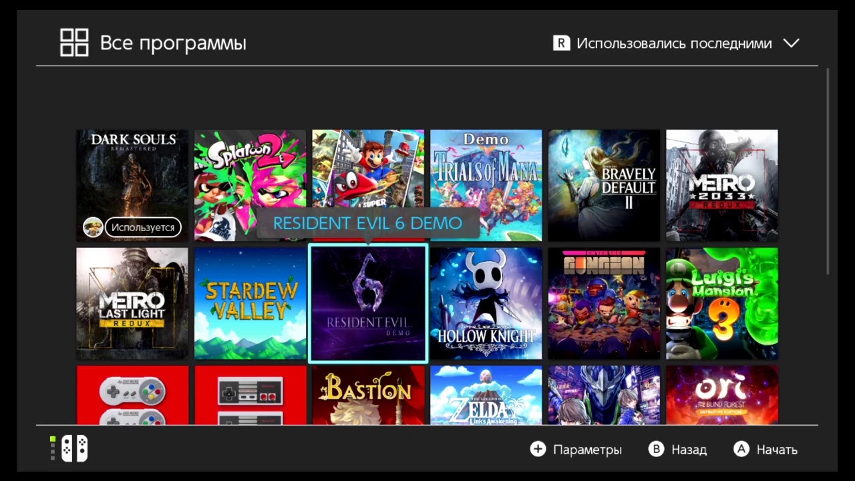
Task: Open the Использовались последними sort dropdown
Action: click(x=676, y=43)
